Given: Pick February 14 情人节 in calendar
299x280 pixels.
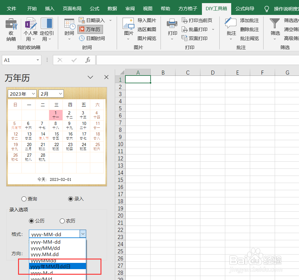Looking at the screenshot, I should pyautogui.click(x=42, y=136).
